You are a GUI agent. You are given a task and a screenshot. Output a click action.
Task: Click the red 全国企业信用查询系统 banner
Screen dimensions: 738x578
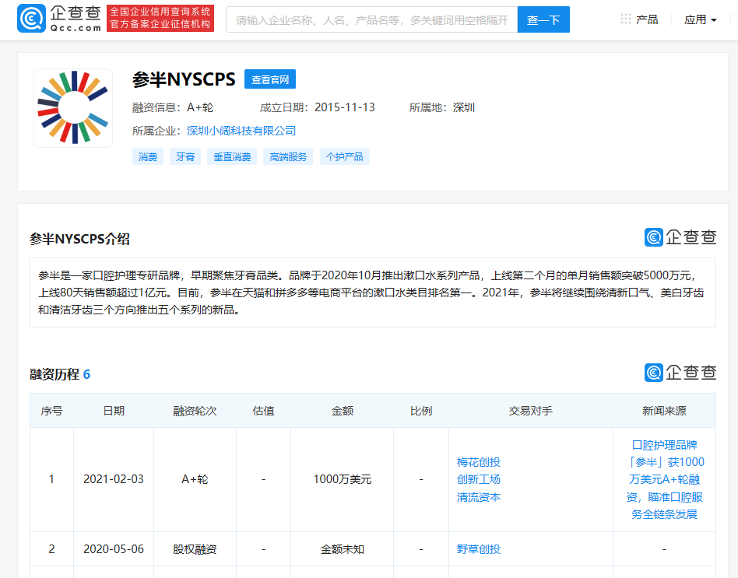(160, 18)
